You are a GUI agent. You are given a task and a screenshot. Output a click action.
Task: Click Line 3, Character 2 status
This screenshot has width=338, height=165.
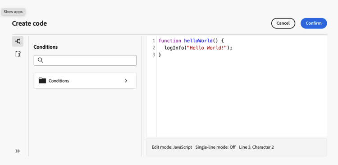[x=256, y=147]
